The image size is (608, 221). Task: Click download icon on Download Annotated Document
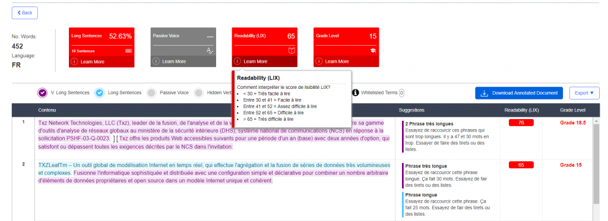coord(484,93)
